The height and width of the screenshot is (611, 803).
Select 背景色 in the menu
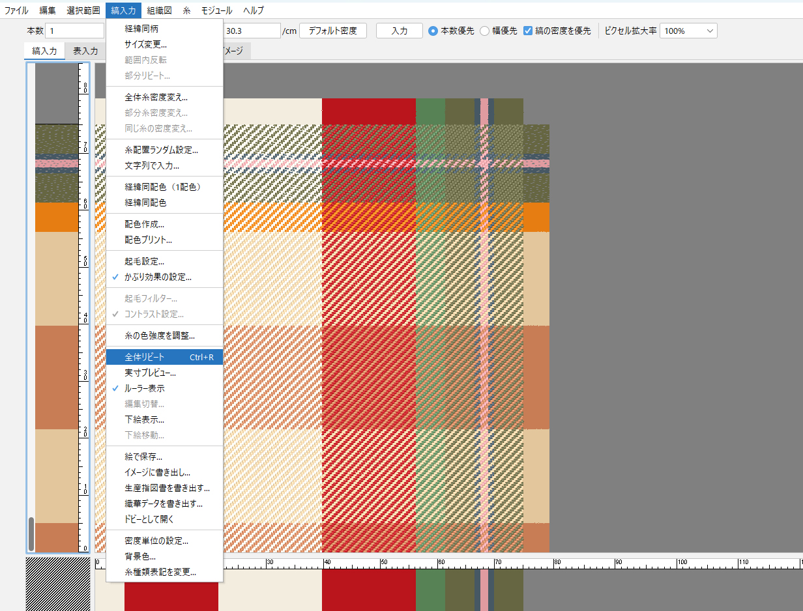point(140,557)
